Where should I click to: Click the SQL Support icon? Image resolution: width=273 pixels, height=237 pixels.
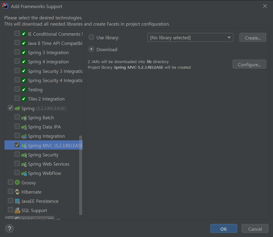17,211
